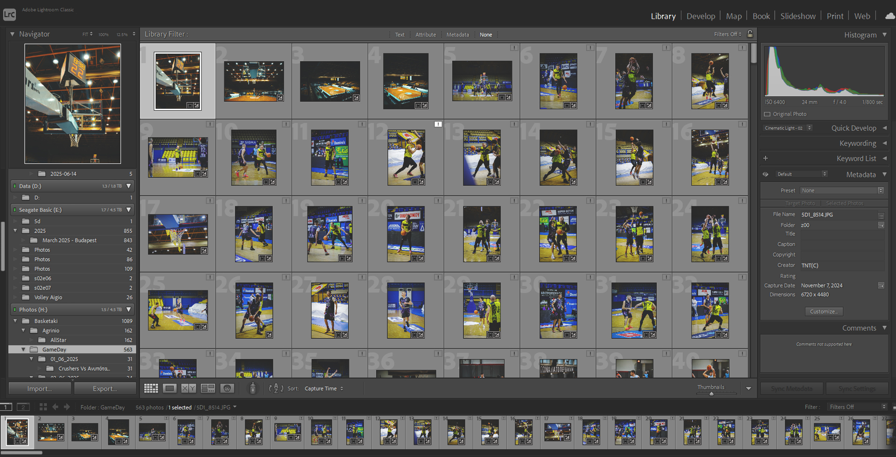
Task: Select the Painter spray-can tool
Action: pos(253,388)
